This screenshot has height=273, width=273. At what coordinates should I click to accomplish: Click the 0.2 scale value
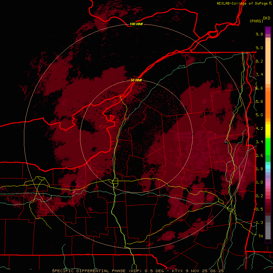click(x=259, y=196)
